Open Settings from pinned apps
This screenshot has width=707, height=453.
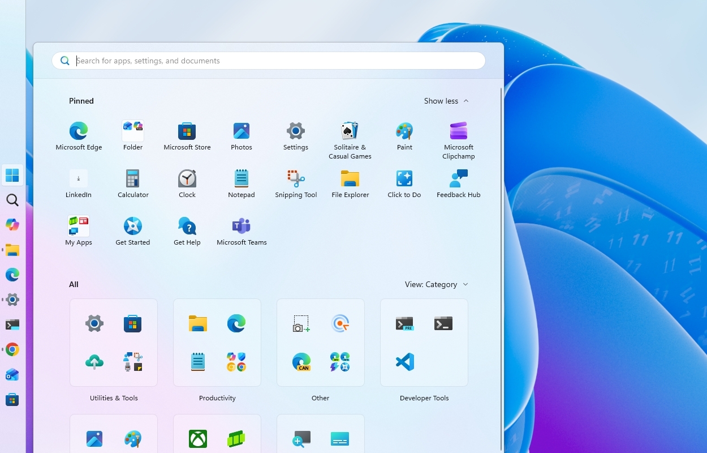point(296,136)
